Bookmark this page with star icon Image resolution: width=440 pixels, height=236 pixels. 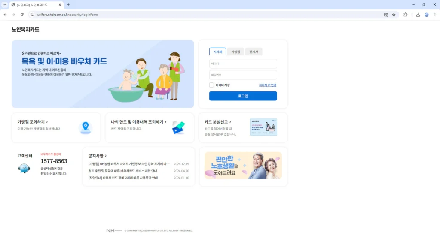pyautogui.click(x=394, y=15)
